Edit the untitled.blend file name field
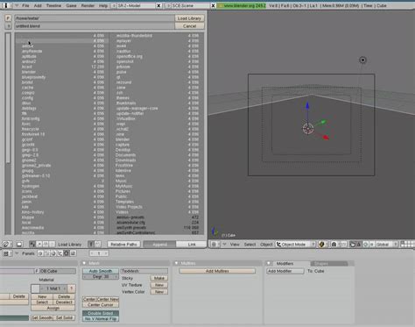Image resolution: width=415 pixels, height=327 pixels. tap(95, 26)
